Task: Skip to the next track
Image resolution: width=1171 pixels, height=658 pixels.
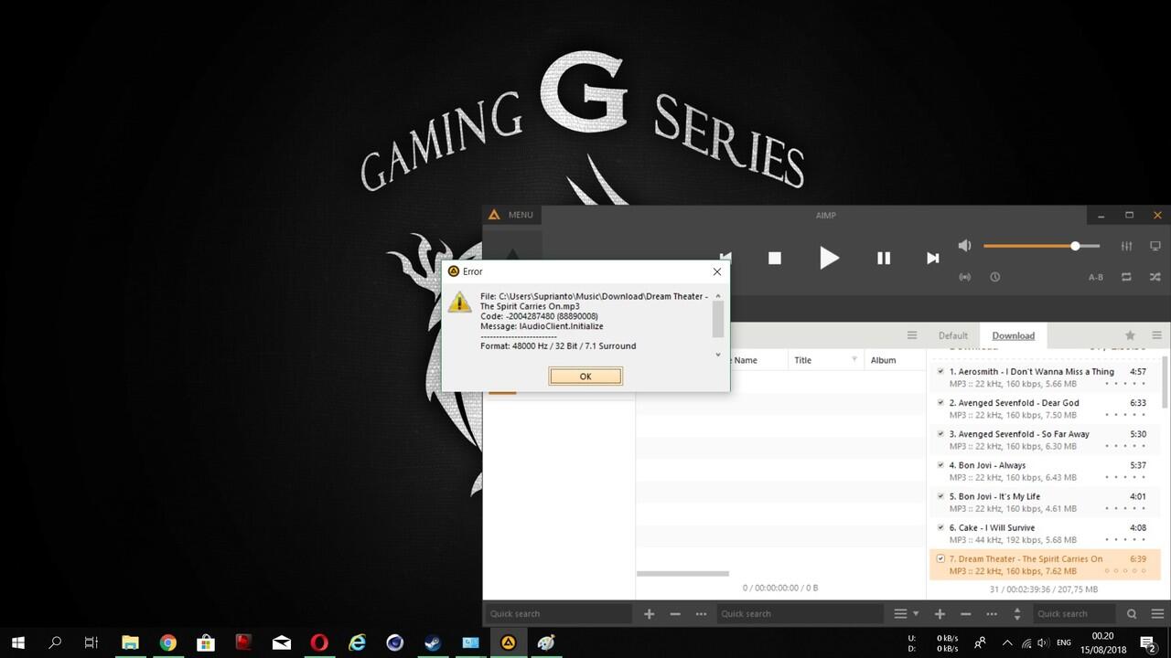Action: [932, 259]
